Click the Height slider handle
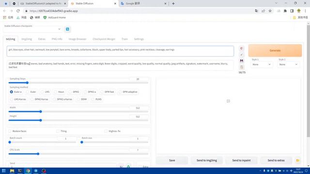310x174 pixels. click(41, 120)
